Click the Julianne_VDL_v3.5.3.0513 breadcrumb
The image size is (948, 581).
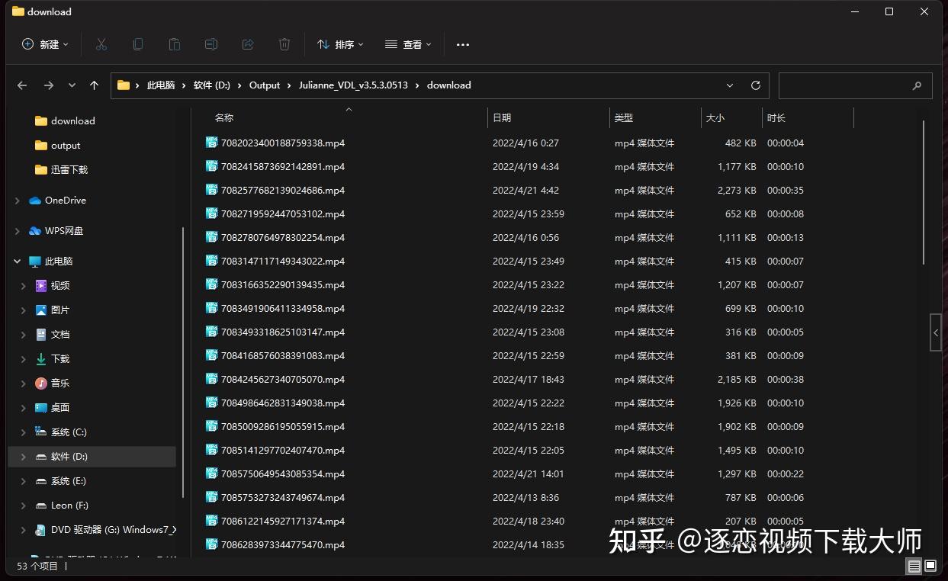tap(353, 85)
